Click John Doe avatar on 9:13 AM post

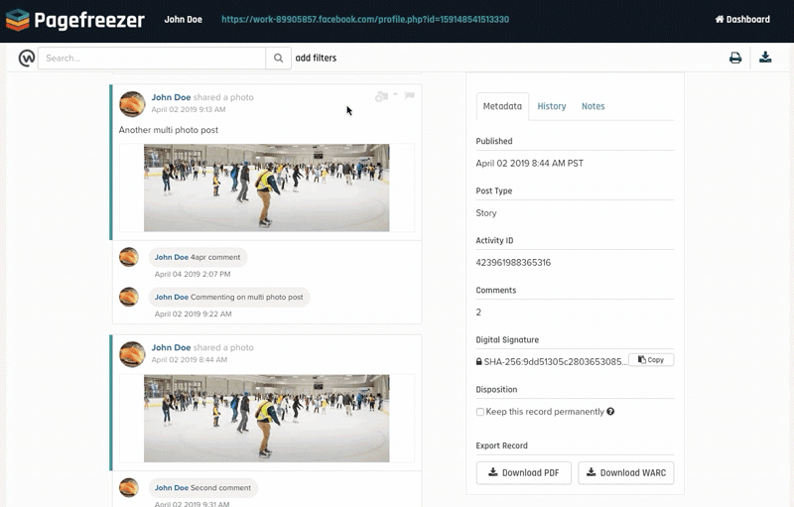click(132, 104)
